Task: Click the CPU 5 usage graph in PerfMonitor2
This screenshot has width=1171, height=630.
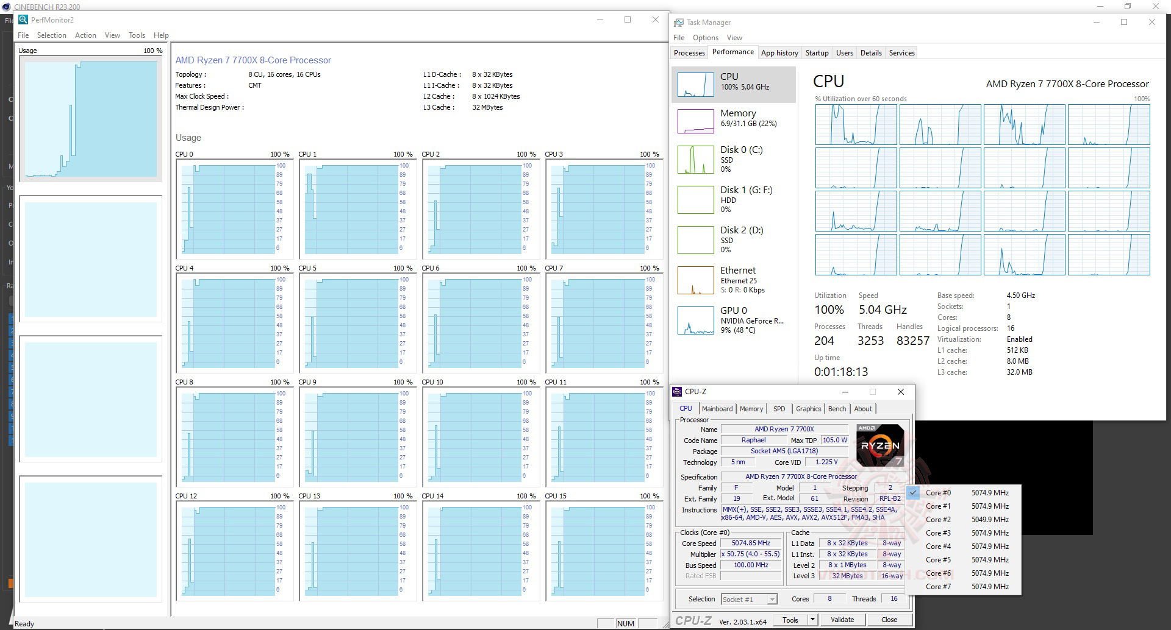Action: pos(357,322)
